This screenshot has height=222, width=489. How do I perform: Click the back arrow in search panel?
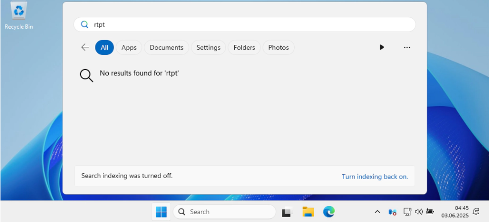85,47
